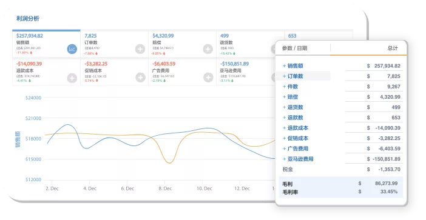Select the 赔偿 $4,320.99 metric card
The width and height of the screenshot is (426, 220).
tap(182, 44)
